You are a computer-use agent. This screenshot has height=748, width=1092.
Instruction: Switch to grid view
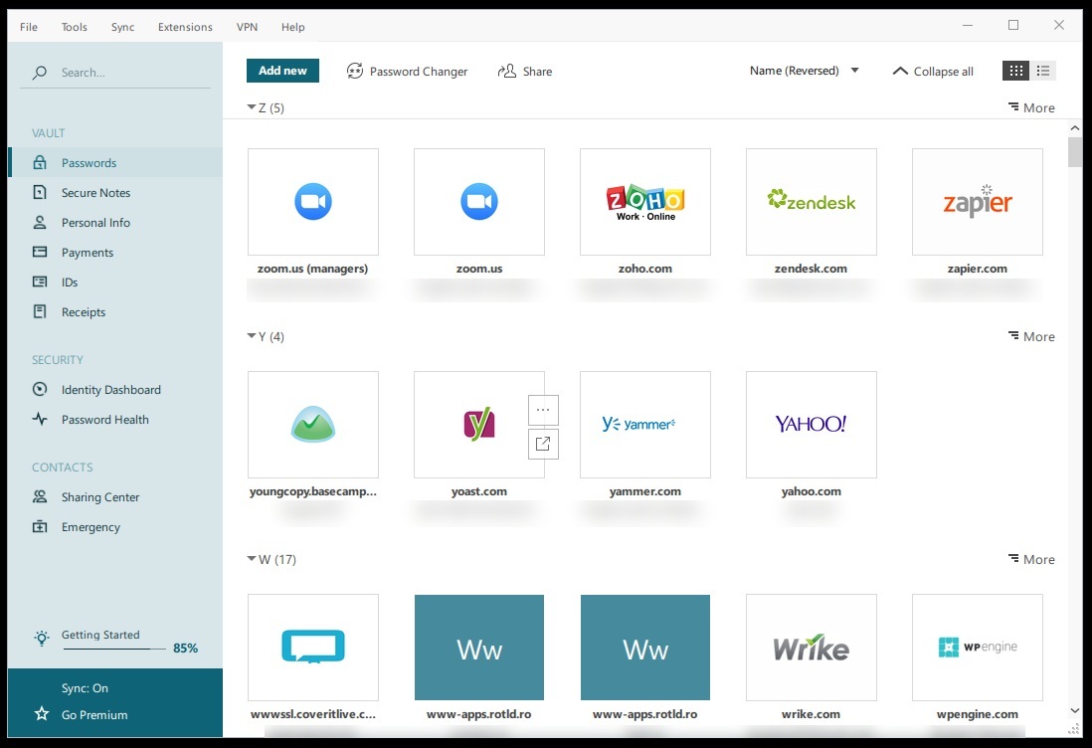(1015, 71)
